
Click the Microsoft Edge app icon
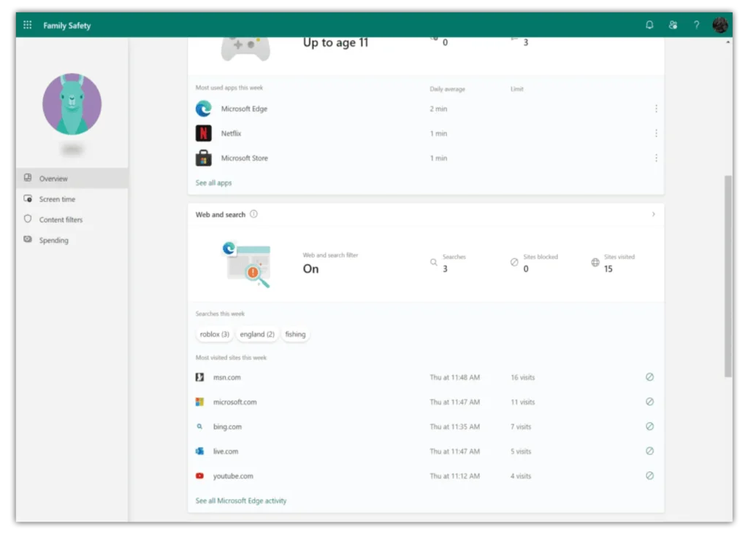click(x=204, y=109)
